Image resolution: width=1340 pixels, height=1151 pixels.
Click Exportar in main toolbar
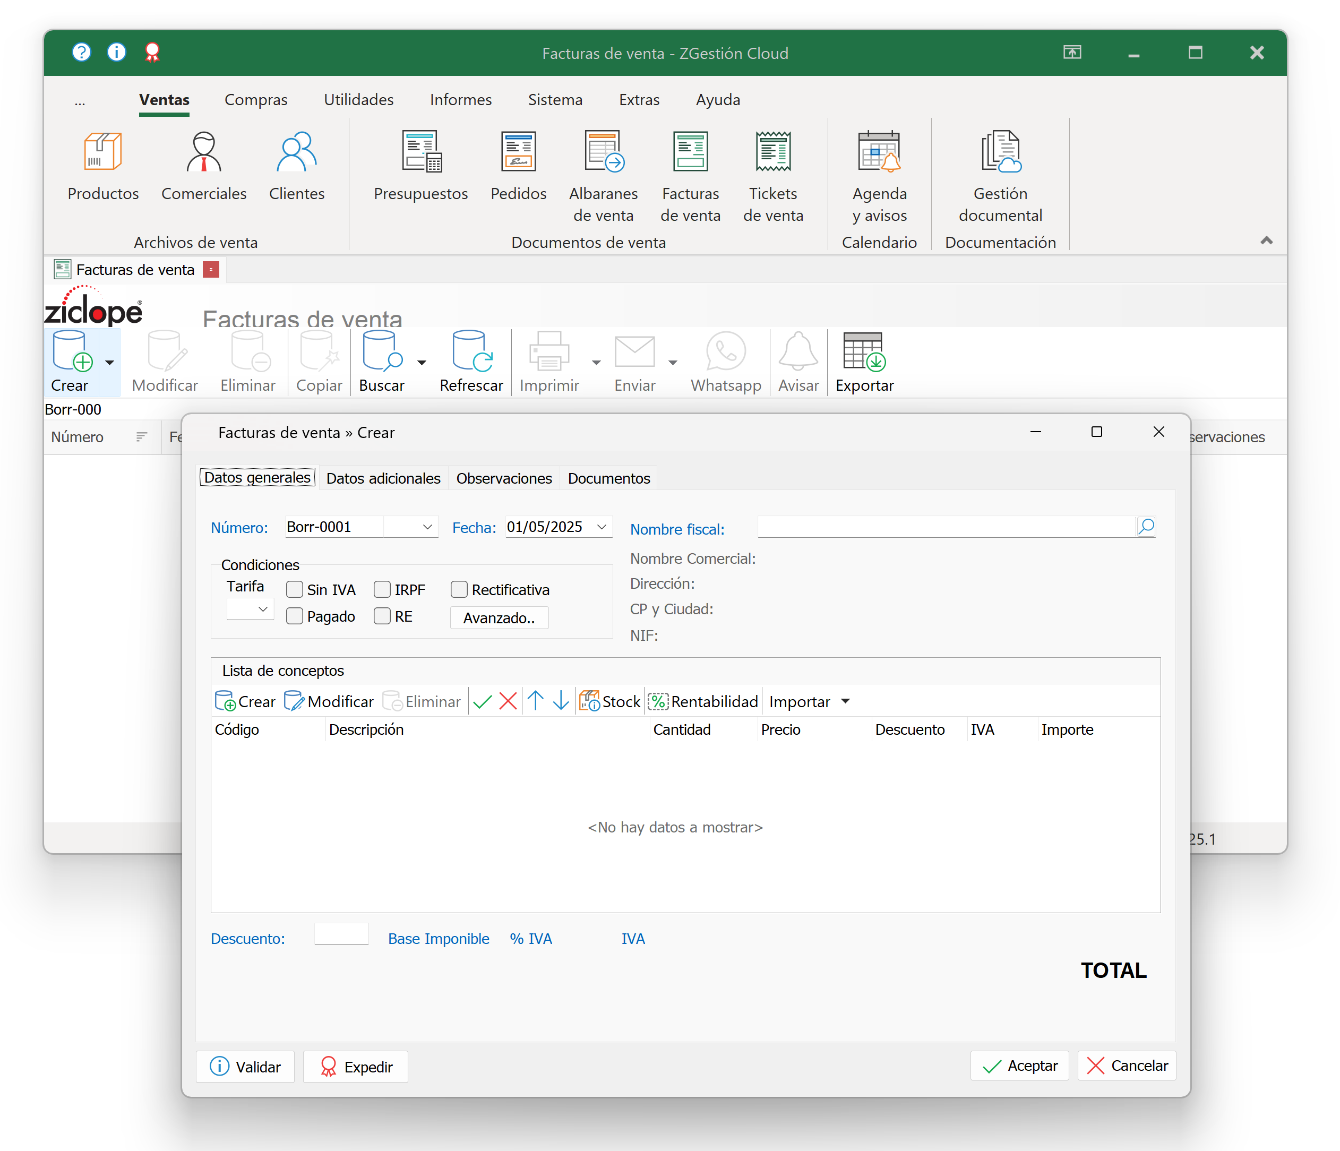click(865, 362)
